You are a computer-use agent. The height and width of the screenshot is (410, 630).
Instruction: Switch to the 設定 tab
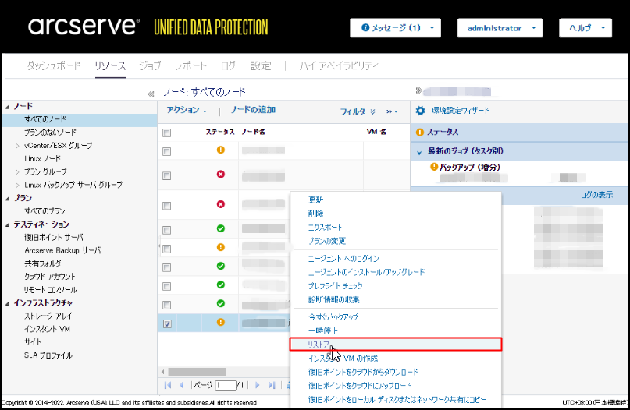click(x=261, y=65)
